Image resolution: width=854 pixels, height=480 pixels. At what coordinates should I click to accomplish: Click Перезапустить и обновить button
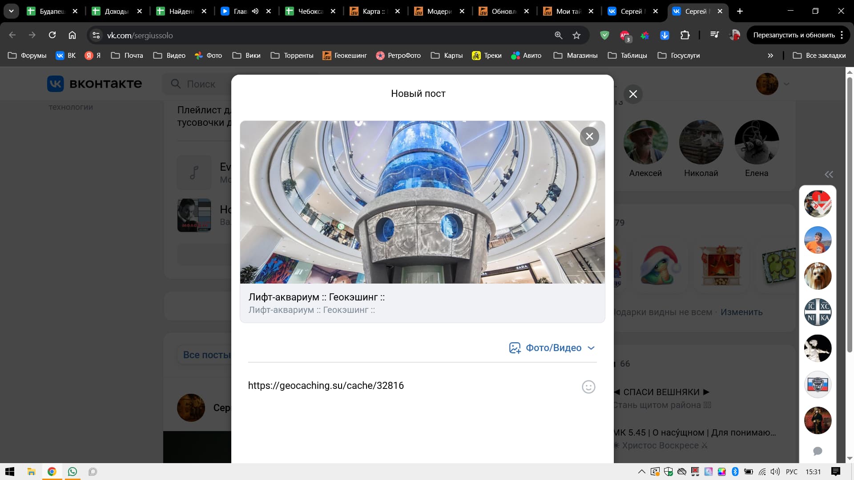pos(794,35)
